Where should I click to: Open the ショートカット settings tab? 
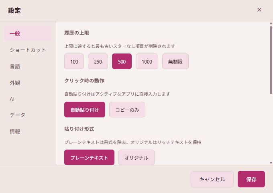pyautogui.click(x=28, y=50)
